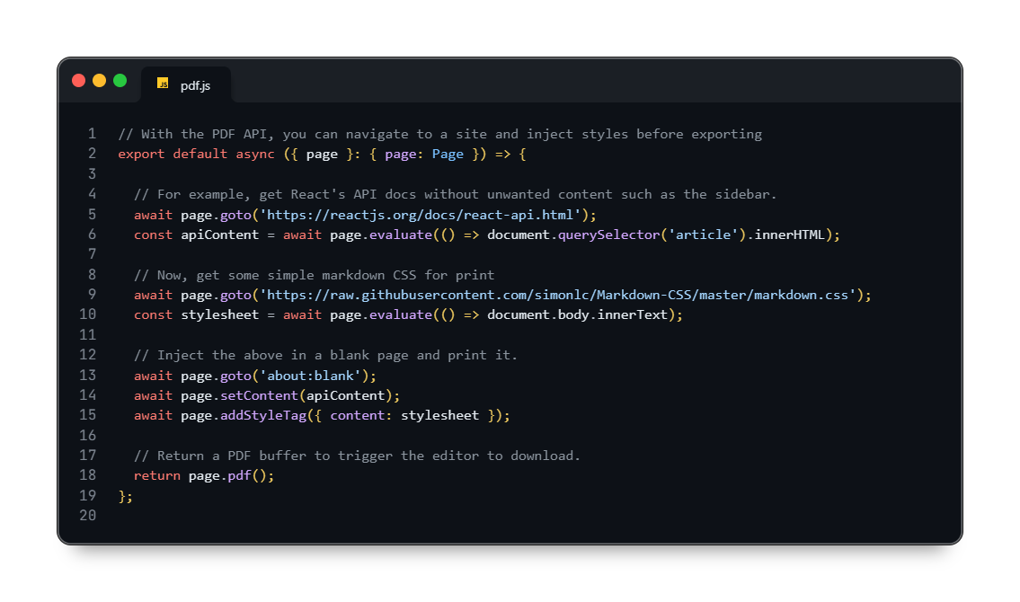This screenshot has height=602, width=1020.
Task: Select line number 18 in the gutter
Action: 88,475
